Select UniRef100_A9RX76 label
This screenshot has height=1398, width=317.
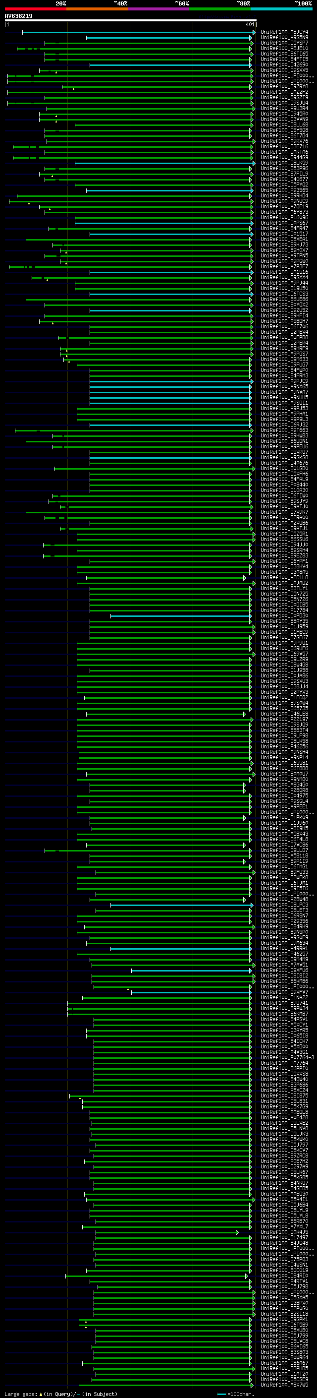pos(284,141)
